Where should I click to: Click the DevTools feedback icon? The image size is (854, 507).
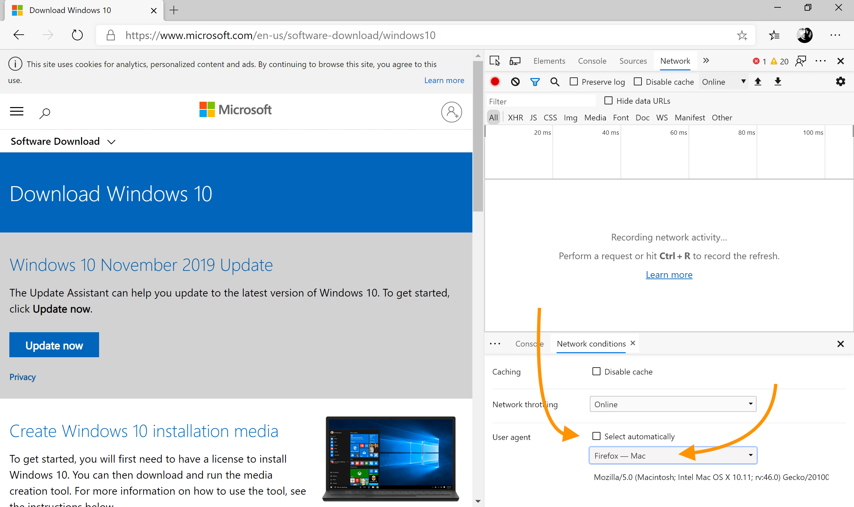click(801, 61)
